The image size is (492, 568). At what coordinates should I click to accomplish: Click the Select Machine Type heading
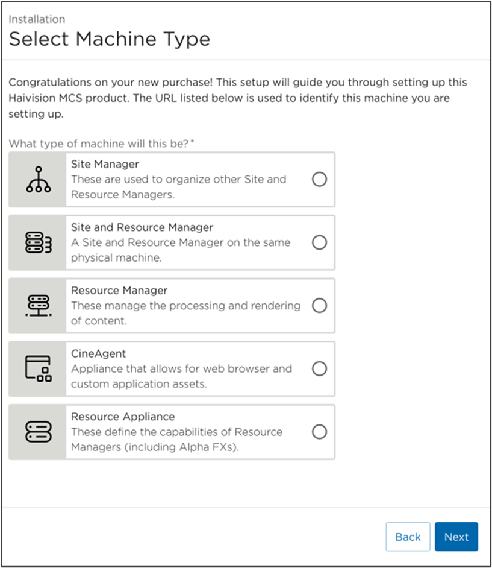[x=109, y=39]
